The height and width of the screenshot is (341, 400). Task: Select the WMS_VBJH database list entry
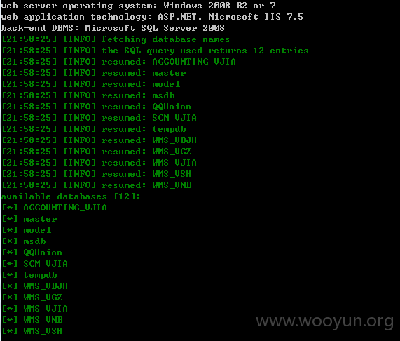(35, 286)
